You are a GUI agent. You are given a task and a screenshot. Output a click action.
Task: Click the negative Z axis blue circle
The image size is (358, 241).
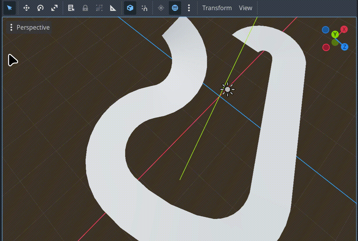[x=326, y=30]
